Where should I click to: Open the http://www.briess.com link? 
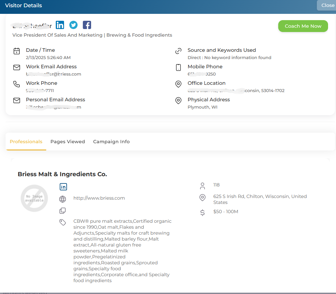(x=99, y=198)
